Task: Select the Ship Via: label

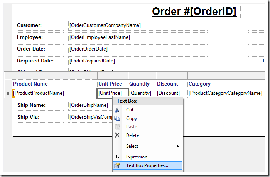Action: pos(40,118)
